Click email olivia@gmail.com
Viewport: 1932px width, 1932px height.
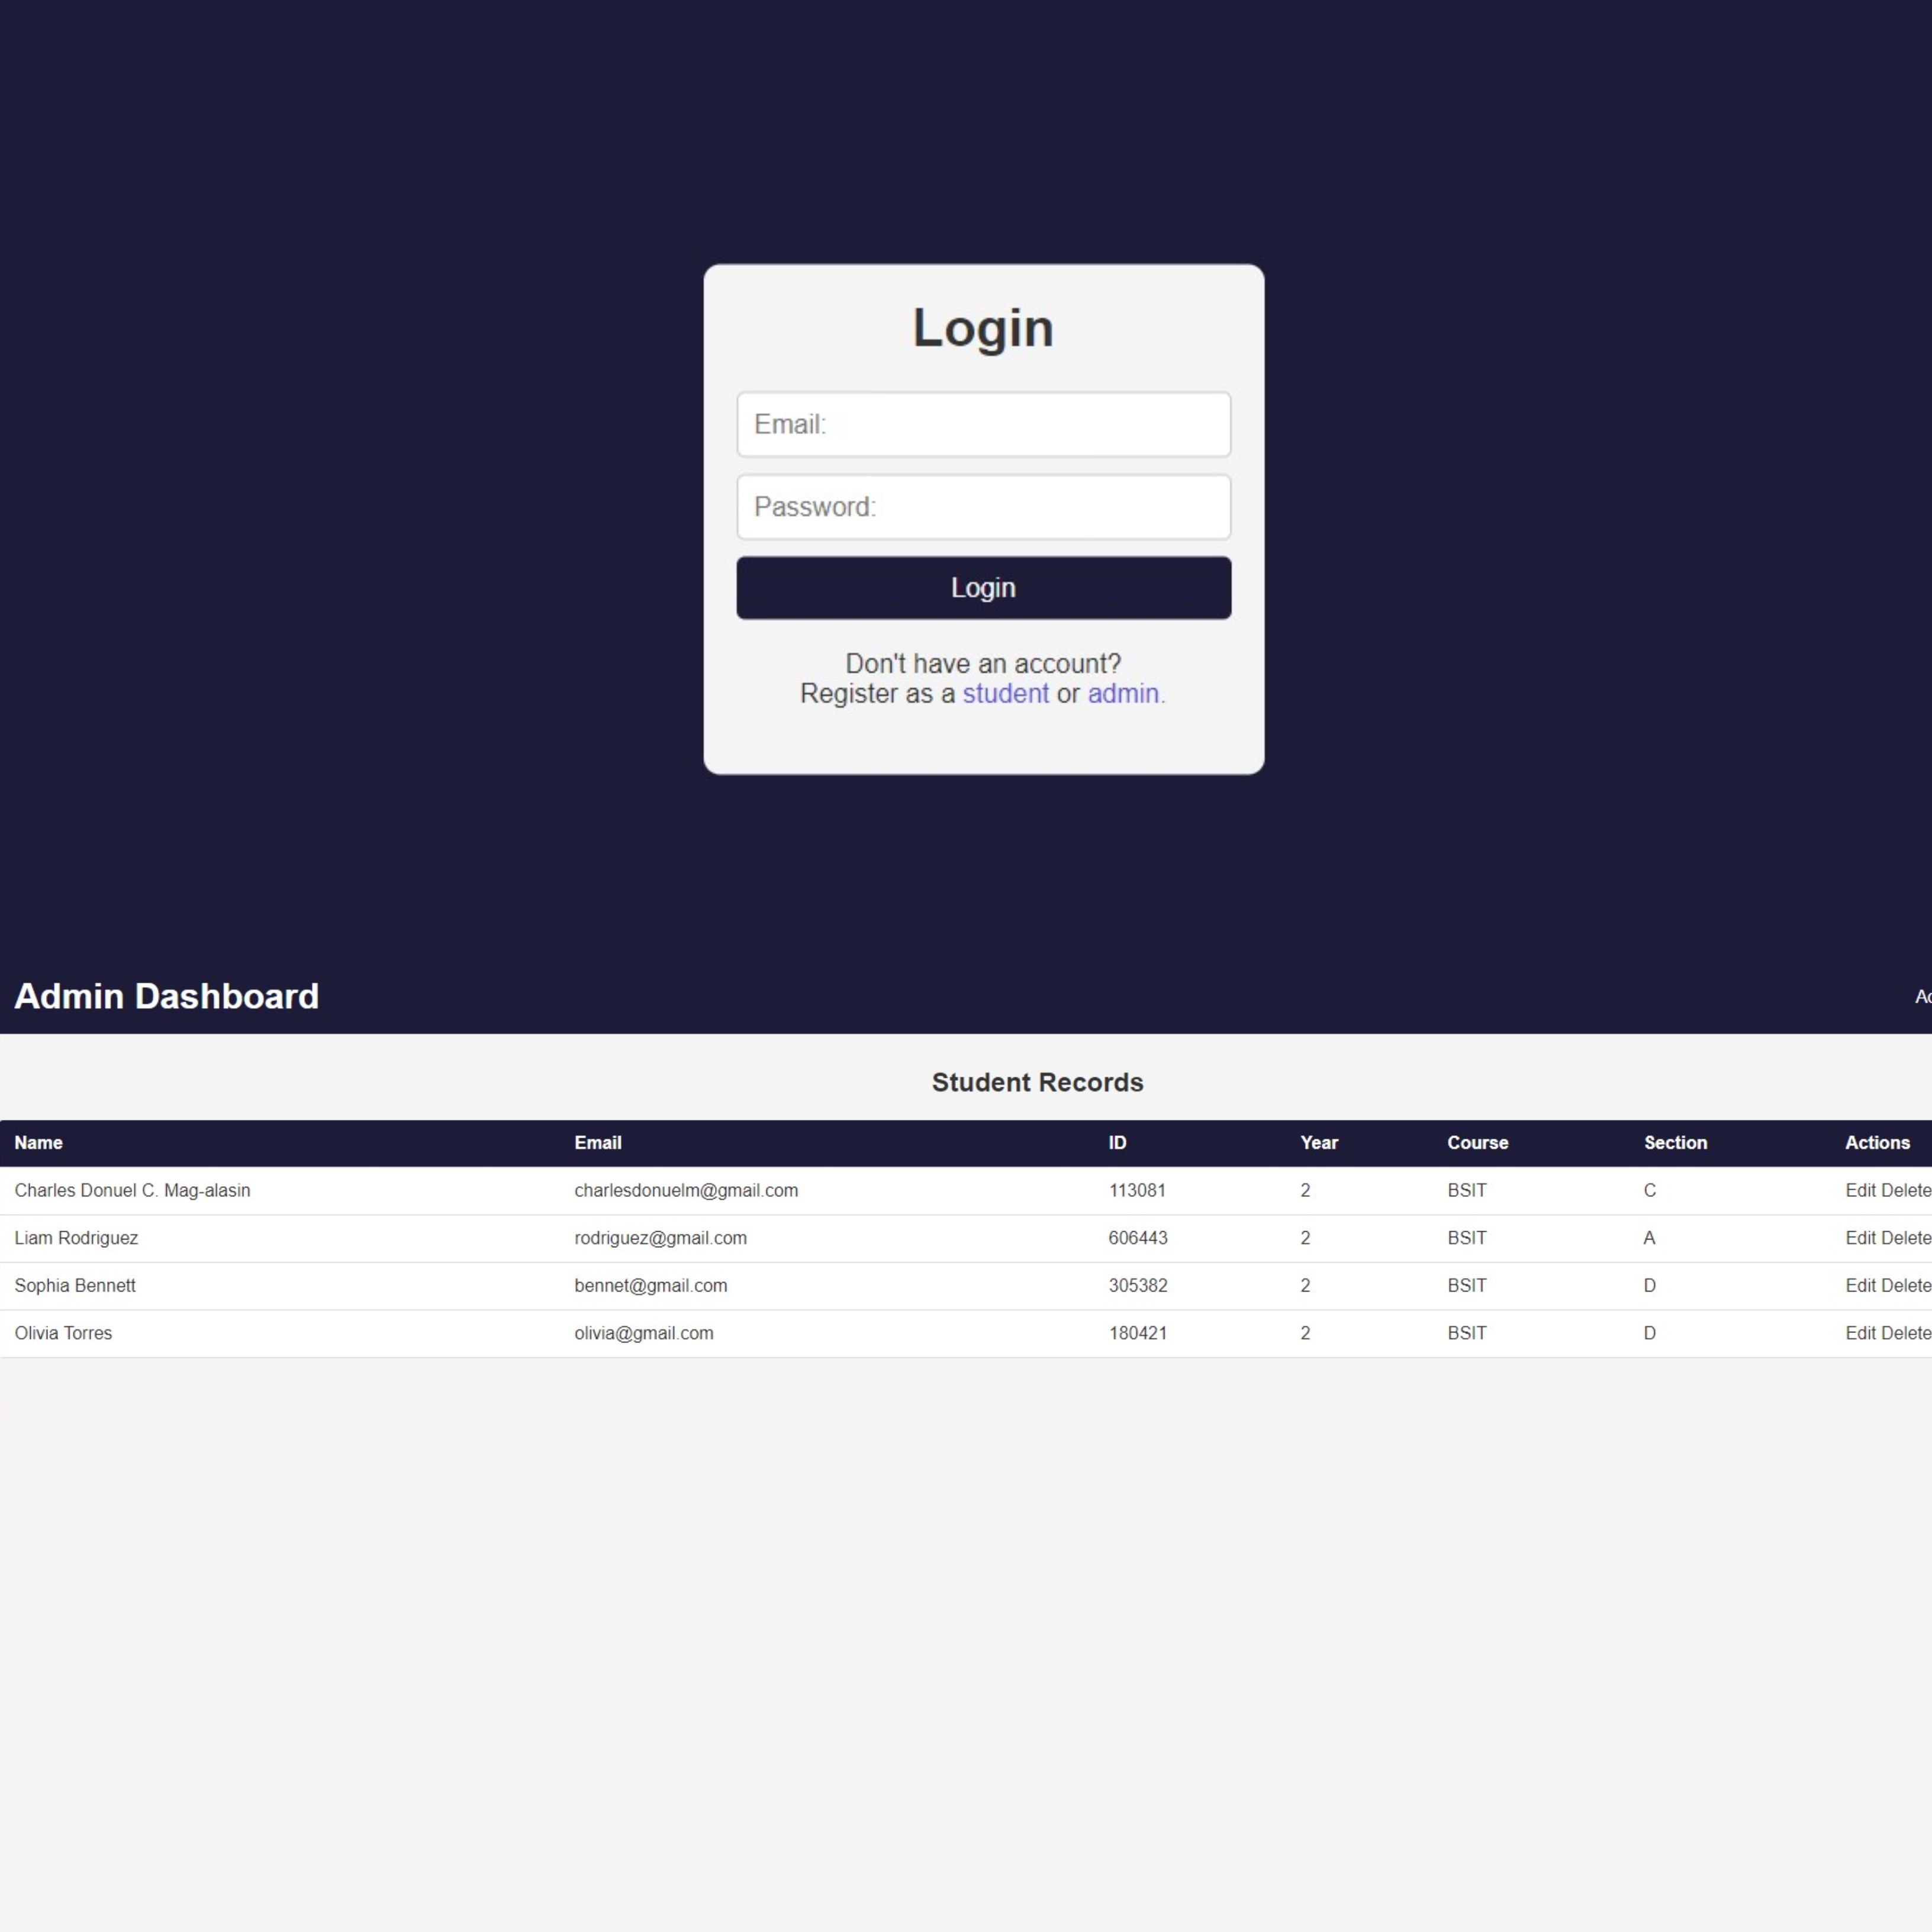click(644, 1333)
